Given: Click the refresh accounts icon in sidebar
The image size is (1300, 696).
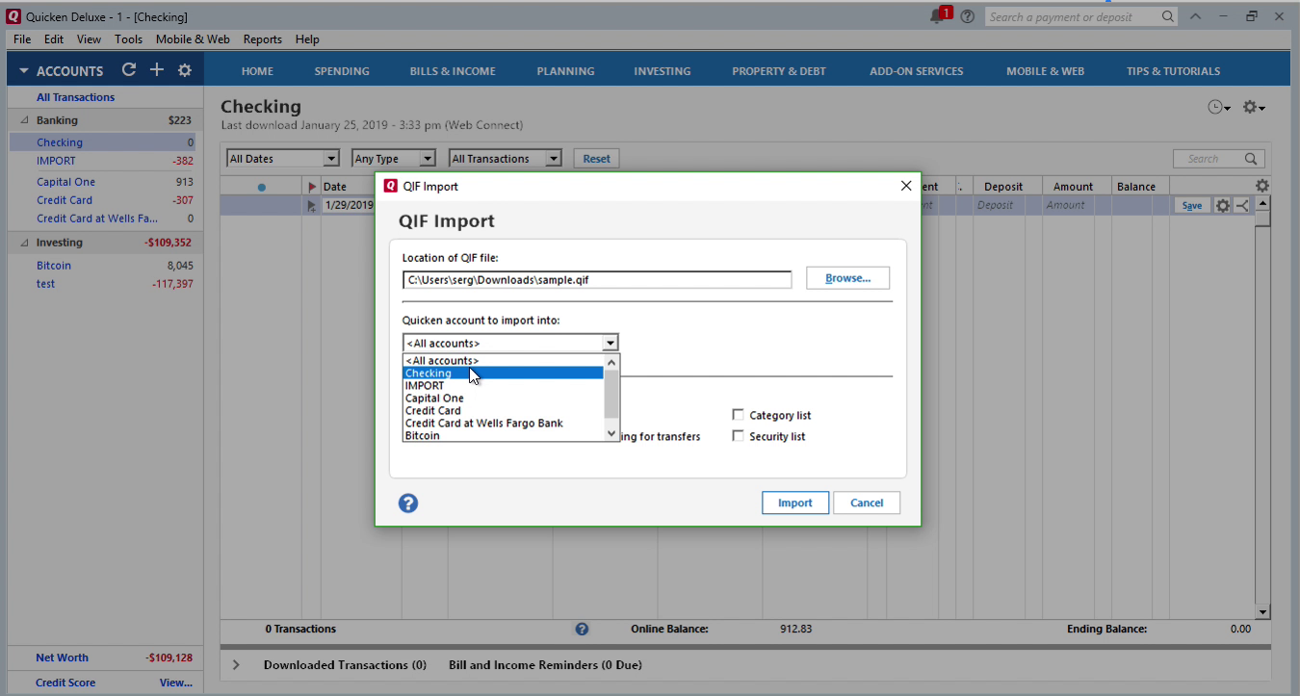Looking at the screenshot, I should click(129, 70).
